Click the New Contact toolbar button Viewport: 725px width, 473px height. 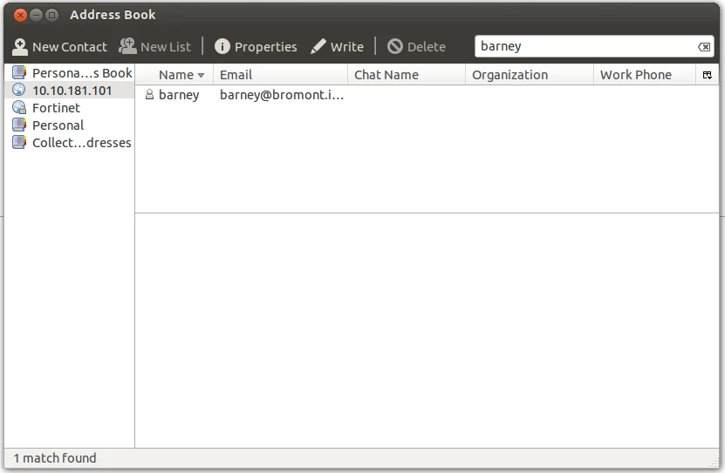pos(59,47)
